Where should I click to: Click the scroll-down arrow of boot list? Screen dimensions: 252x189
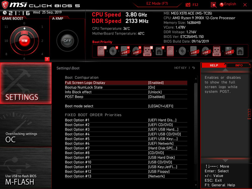click(196, 185)
